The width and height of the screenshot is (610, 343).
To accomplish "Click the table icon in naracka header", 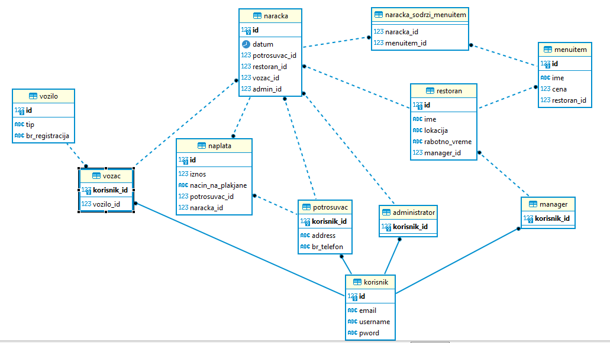I will 257,16.
